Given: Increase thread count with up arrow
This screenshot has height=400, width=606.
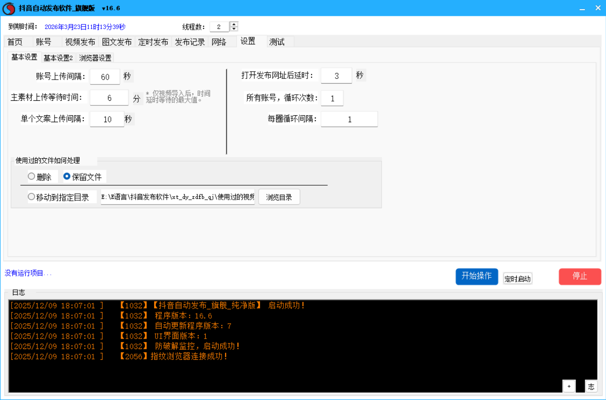Looking at the screenshot, I should click(x=234, y=24).
